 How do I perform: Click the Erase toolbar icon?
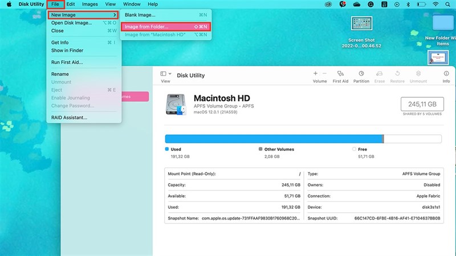[x=379, y=73]
